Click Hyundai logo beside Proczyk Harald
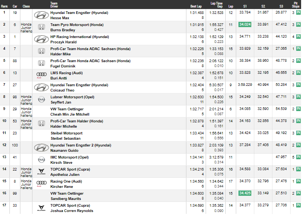The image size is (303, 215). pos(42,39)
